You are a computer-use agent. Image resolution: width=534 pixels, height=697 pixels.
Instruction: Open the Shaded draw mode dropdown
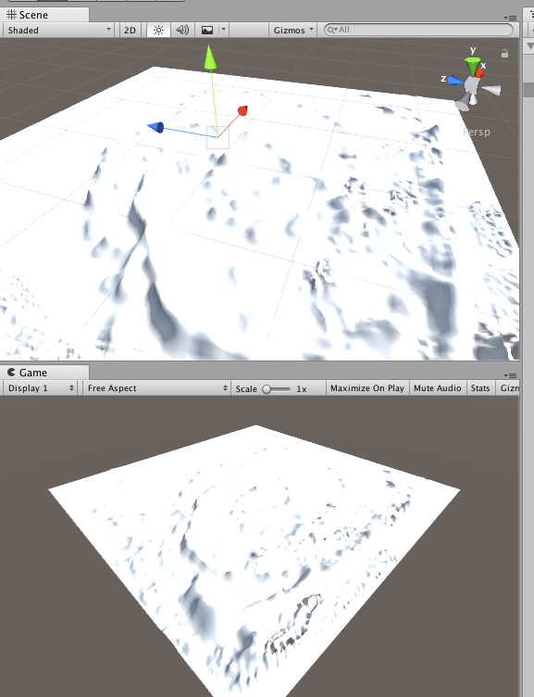[x=59, y=31]
